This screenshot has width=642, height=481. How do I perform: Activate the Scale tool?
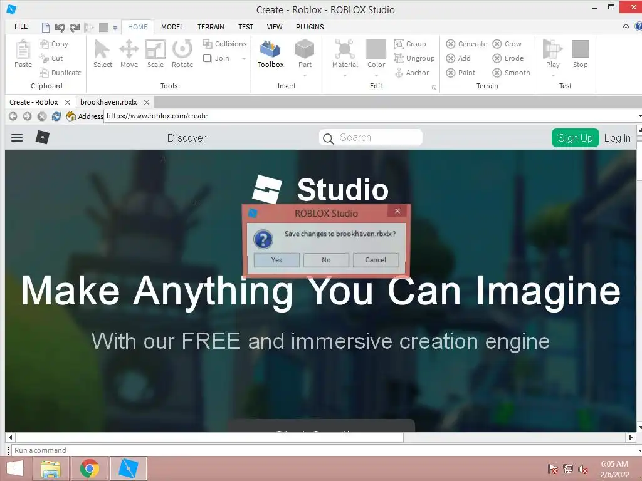pyautogui.click(x=155, y=54)
